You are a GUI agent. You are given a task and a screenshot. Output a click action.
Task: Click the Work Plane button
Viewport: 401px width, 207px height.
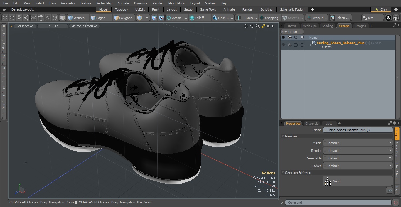tap(317, 18)
